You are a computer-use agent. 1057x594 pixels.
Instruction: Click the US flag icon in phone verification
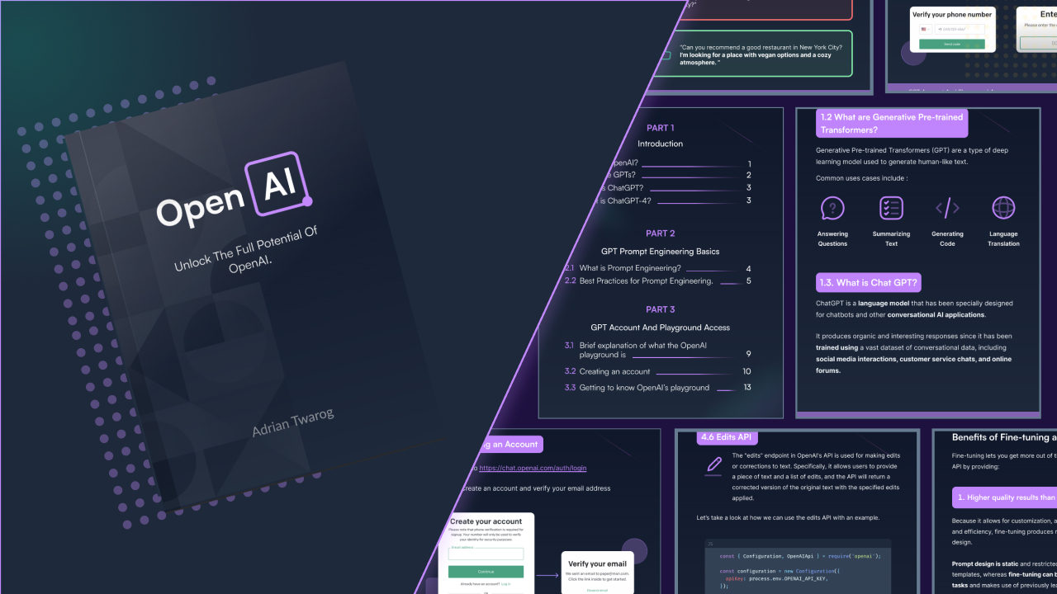tap(922, 29)
